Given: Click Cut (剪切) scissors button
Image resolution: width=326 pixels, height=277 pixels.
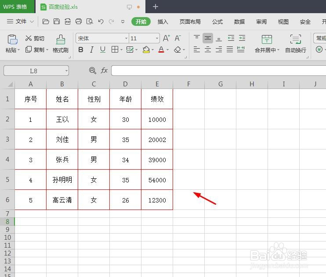Looking at the screenshot, I should click(35, 39).
